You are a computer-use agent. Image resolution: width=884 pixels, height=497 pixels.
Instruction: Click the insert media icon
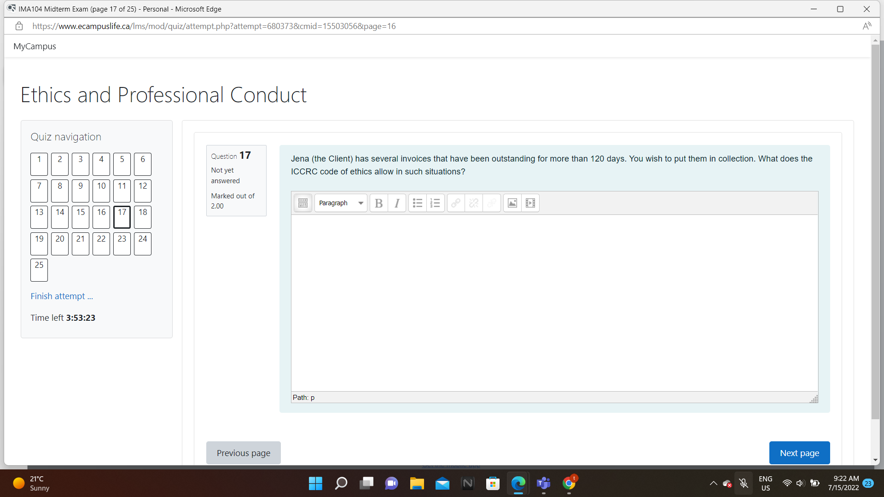pos(530,203)
